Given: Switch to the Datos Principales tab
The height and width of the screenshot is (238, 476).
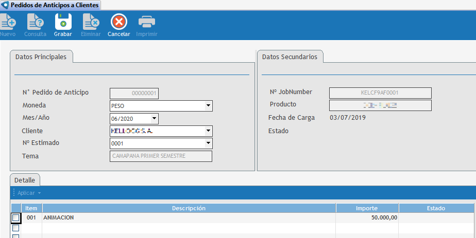Looking at the screenshot, I should point(41,57).
